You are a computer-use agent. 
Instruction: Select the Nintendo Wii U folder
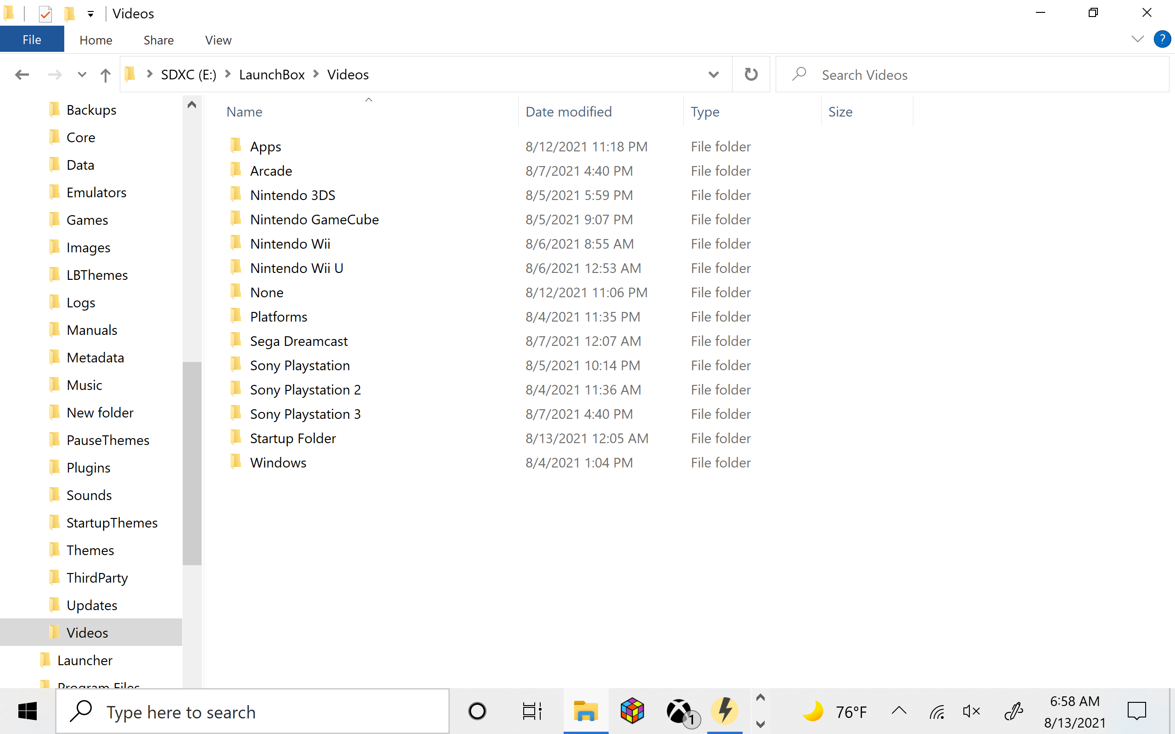[296, 267]
